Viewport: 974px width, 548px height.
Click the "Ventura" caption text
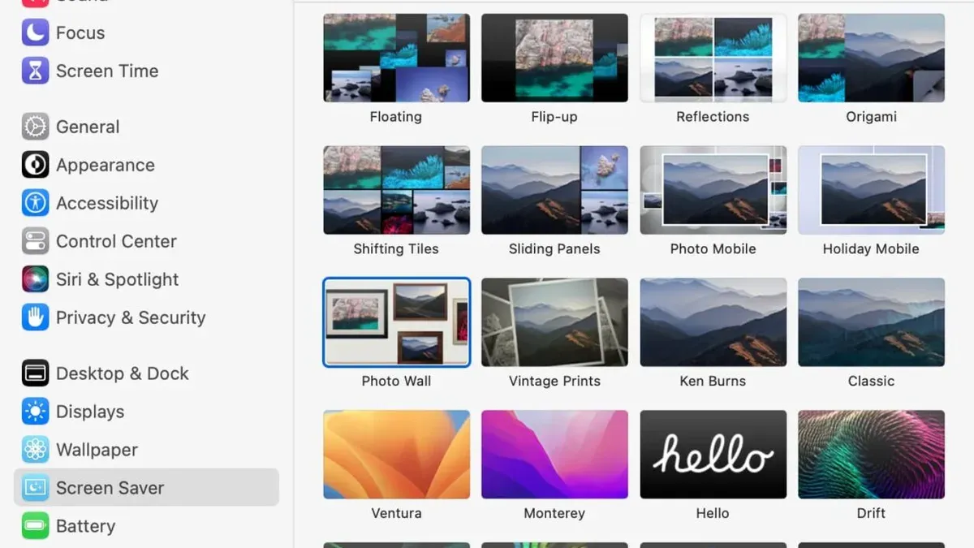[x=396, y=513]
